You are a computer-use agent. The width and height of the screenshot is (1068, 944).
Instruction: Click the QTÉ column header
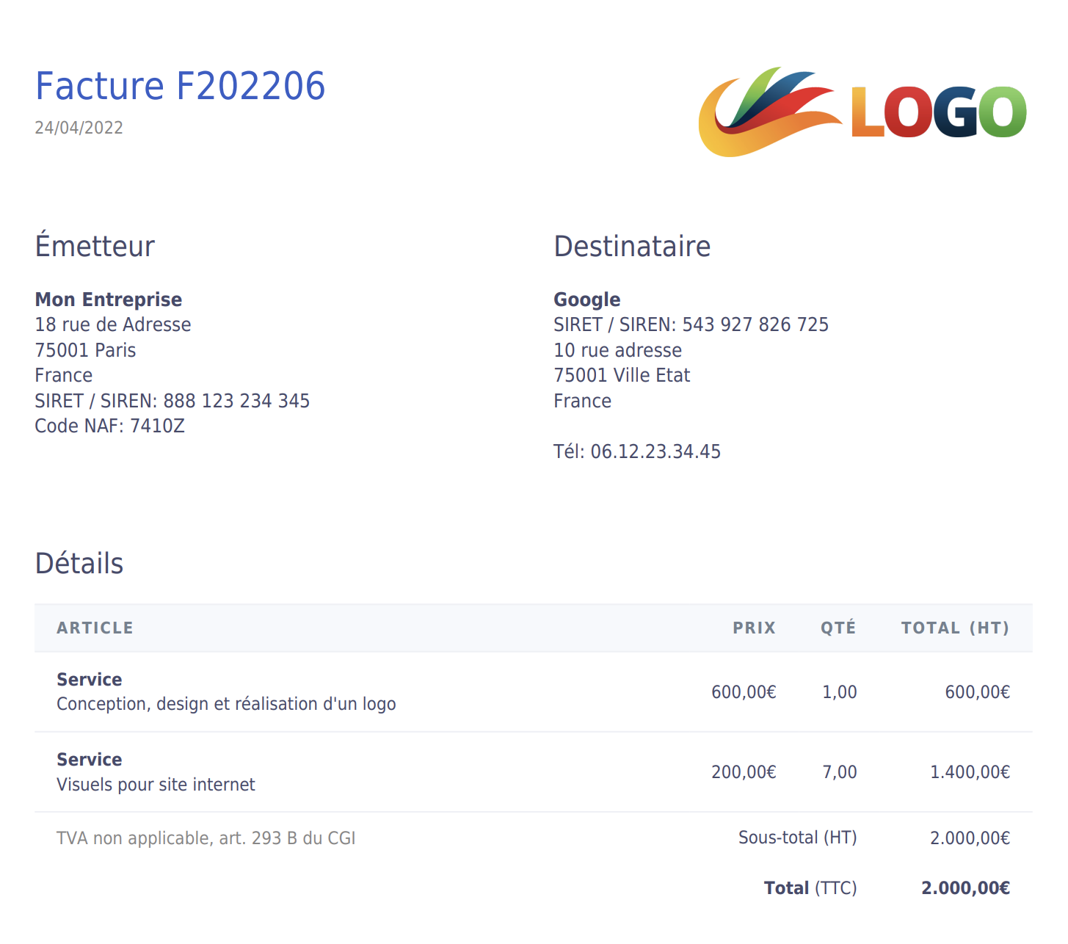(x=838, y=628)
